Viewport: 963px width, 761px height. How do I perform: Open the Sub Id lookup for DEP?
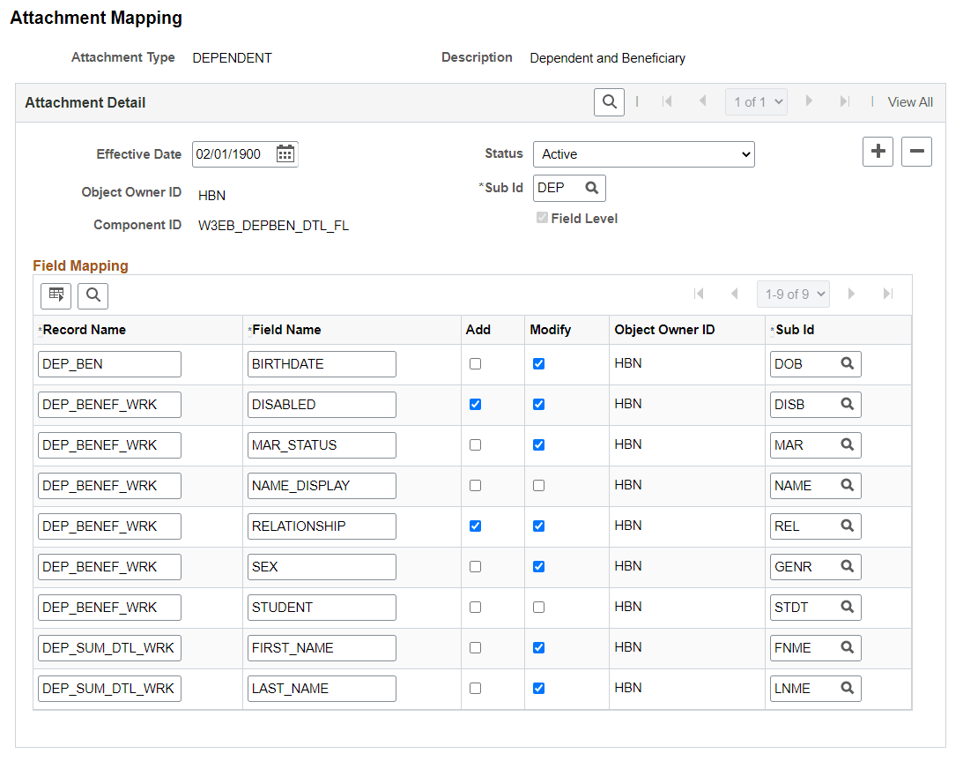point(589,188)
